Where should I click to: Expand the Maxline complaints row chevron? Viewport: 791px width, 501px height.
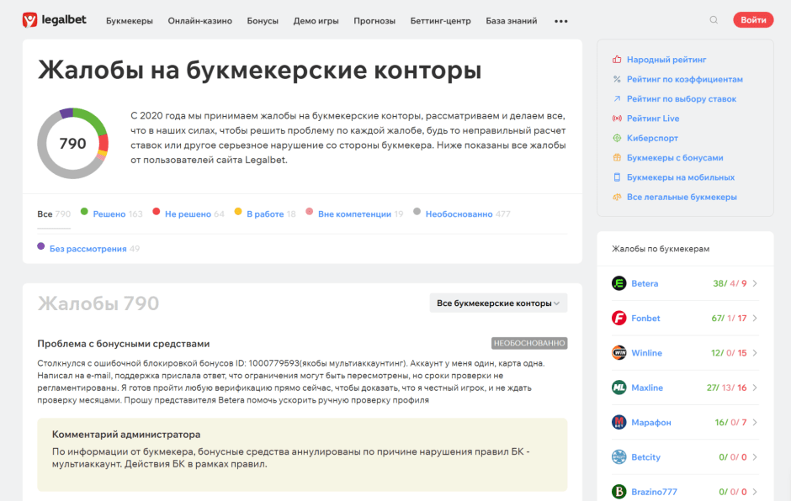pos(755,388)
